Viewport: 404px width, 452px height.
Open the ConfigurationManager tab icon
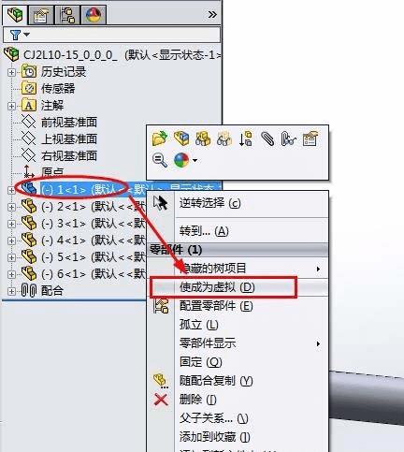(67, 15)
